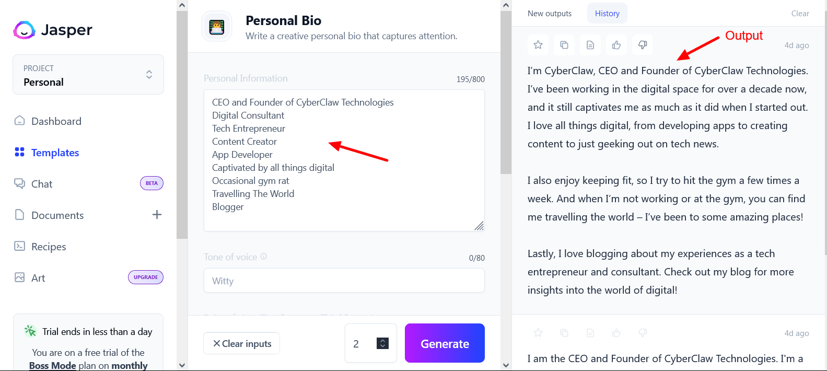Click the plus icon next to Documents

[x=157, y=215]
